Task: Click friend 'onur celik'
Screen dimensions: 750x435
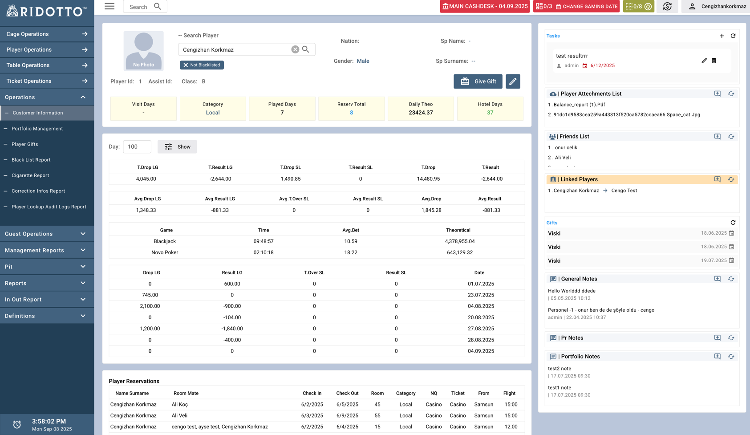Action: pos(566,147)
